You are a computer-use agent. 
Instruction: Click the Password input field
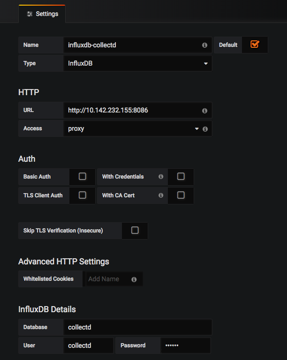(186, 345)
